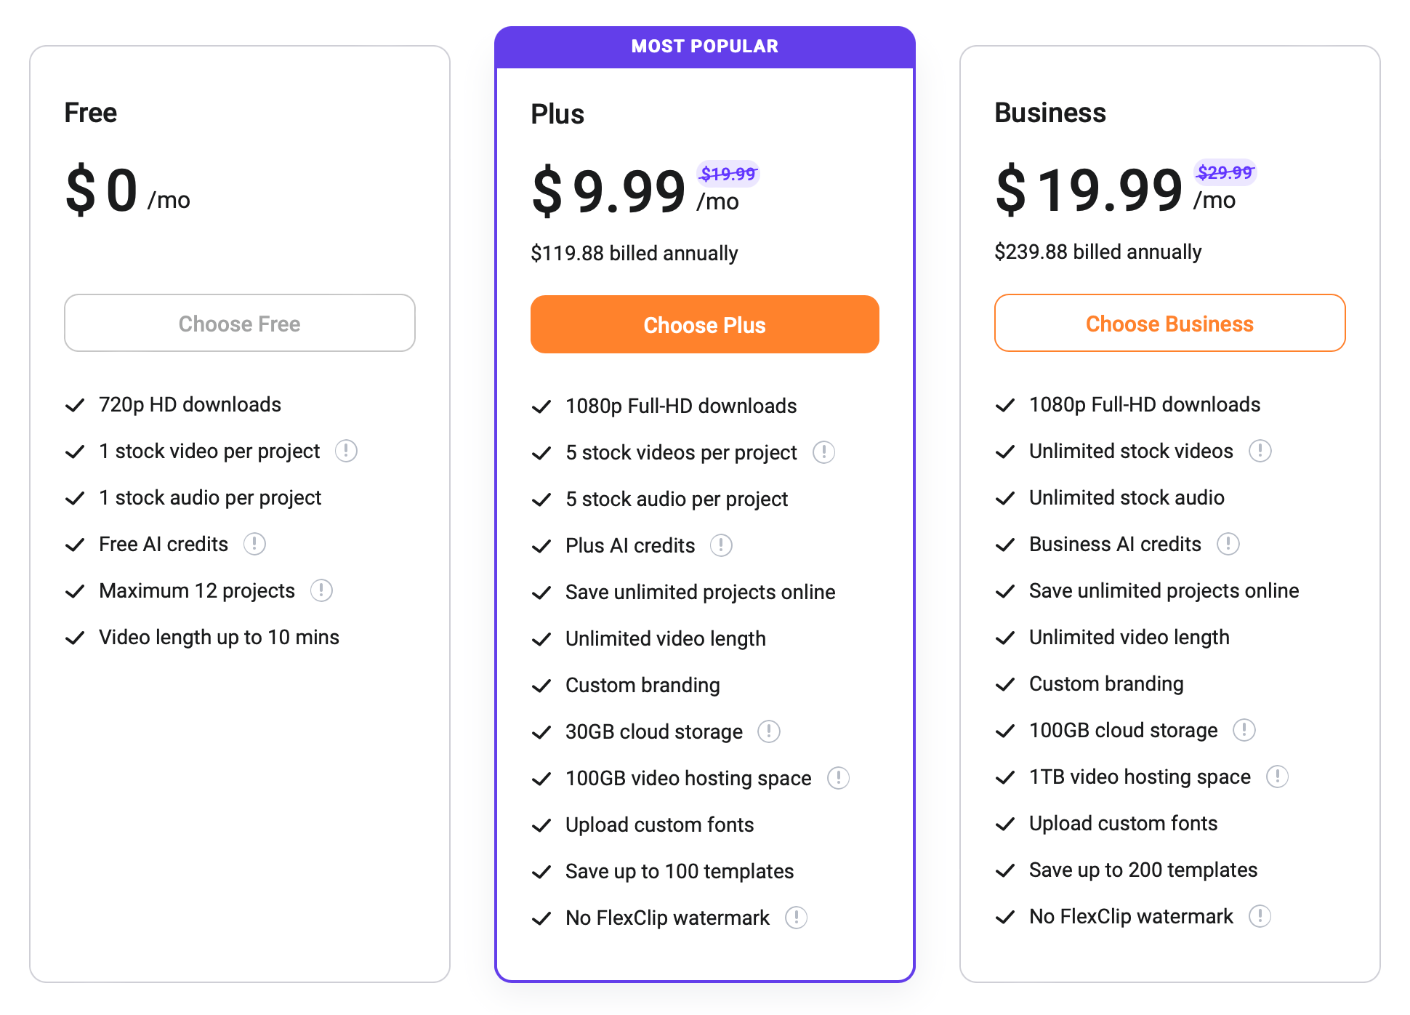Click info icon beside Maximum 12 projects

321,590
